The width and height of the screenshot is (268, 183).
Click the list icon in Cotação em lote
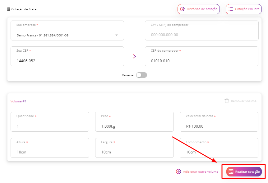(x=231, y=9)
